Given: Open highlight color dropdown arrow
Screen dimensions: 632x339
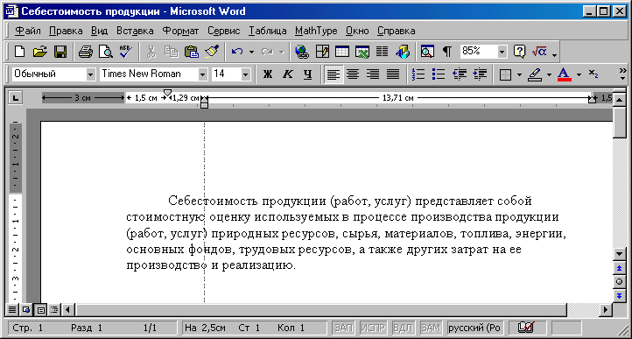Looking at the screenshot, I should coord(549,74).
